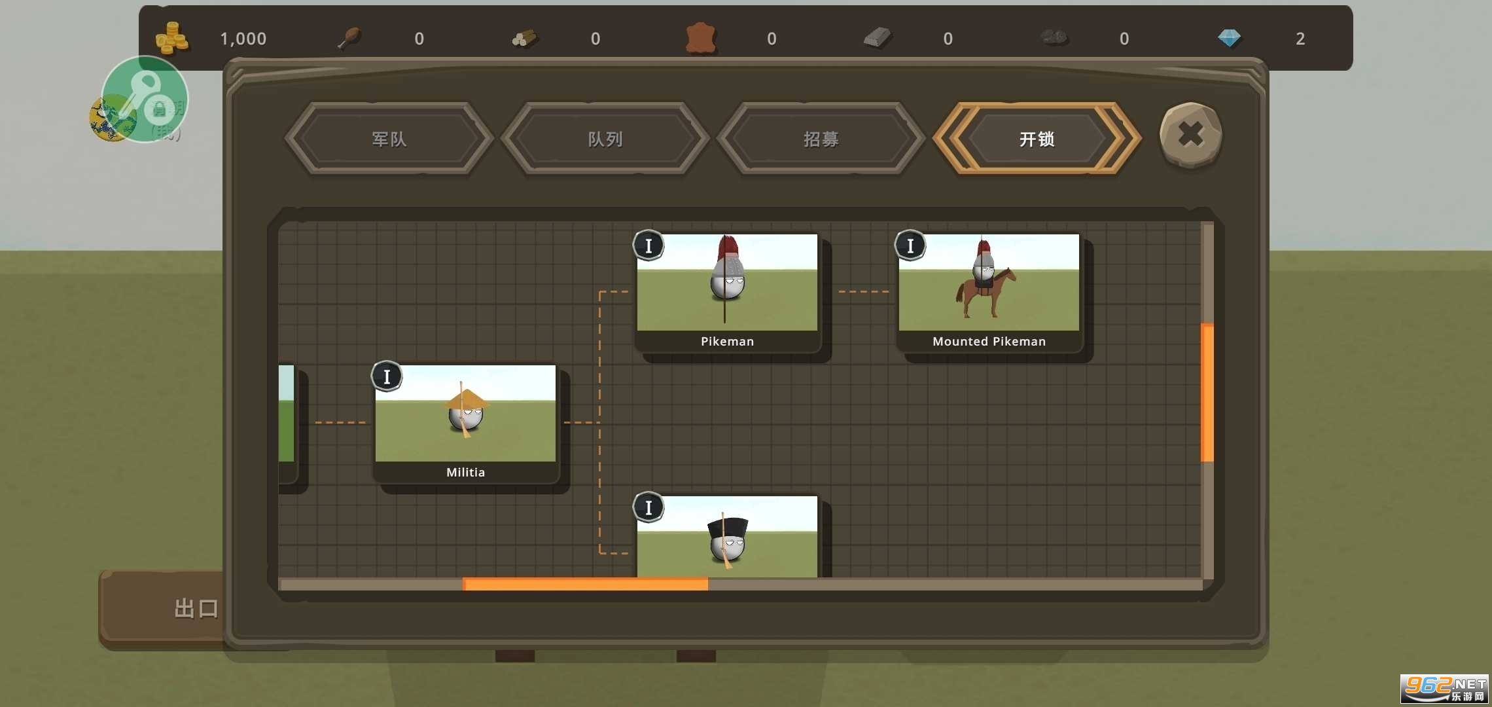The width and height of the screenshot is (1492, 707).
Task: Select the 招募 tab
Action: (821, 139)
